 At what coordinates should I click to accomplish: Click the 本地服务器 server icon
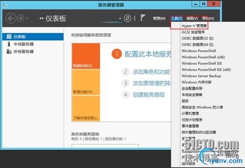click(9, 44)
